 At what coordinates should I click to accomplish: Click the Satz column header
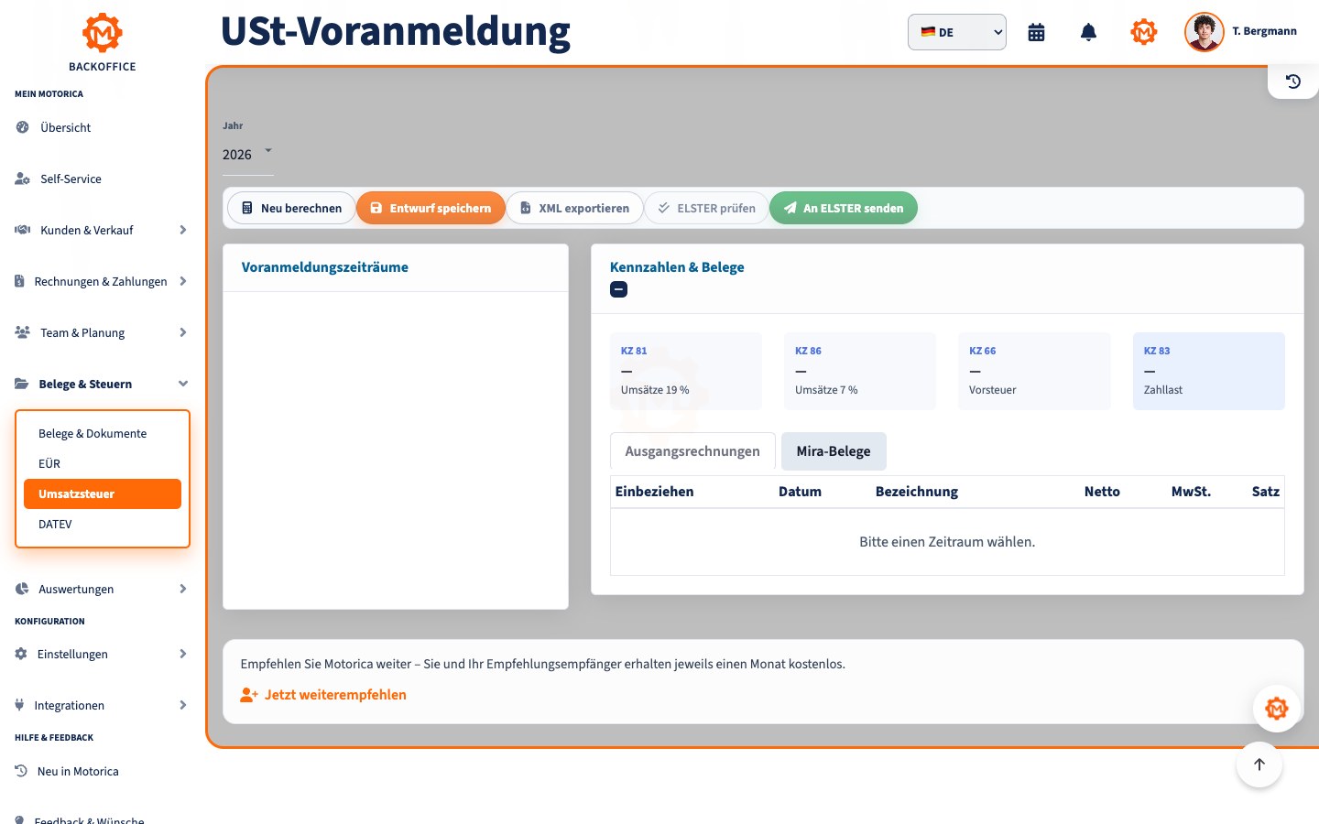(x=1266, y=492)
